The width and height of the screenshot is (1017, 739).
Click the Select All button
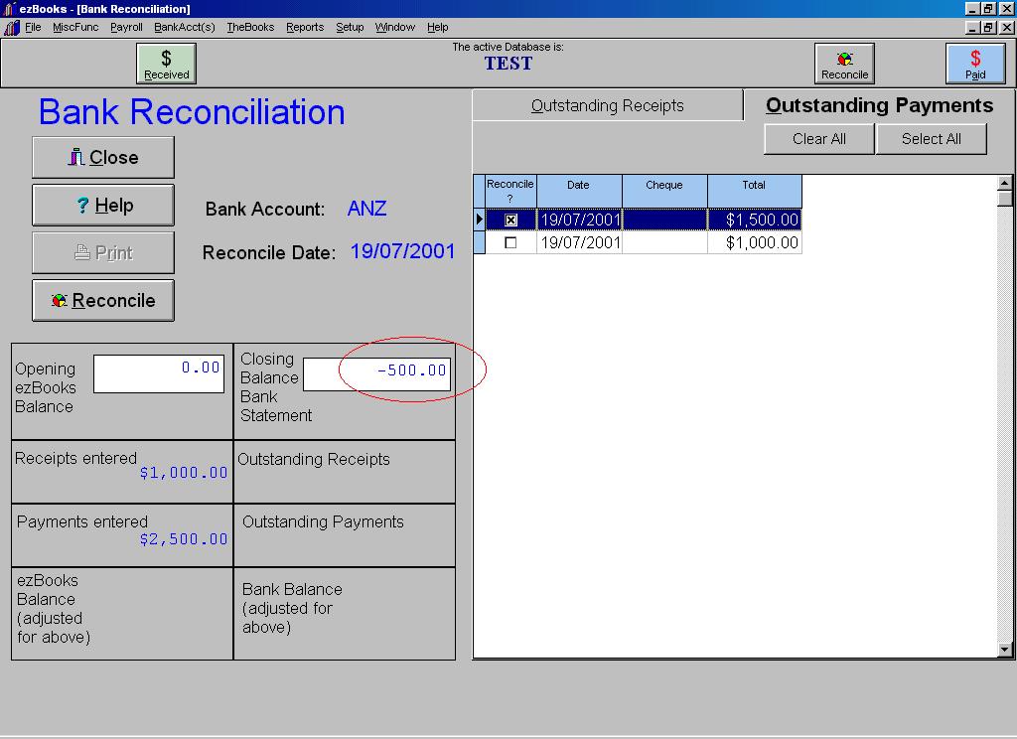pos(932,139)
